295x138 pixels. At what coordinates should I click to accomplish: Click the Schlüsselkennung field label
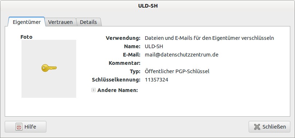click(x=116, y=80)
